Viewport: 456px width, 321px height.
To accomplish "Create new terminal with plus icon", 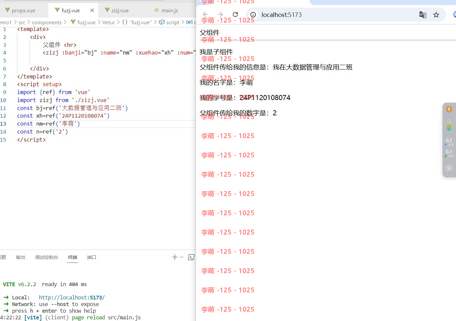I will pos(175,257).
